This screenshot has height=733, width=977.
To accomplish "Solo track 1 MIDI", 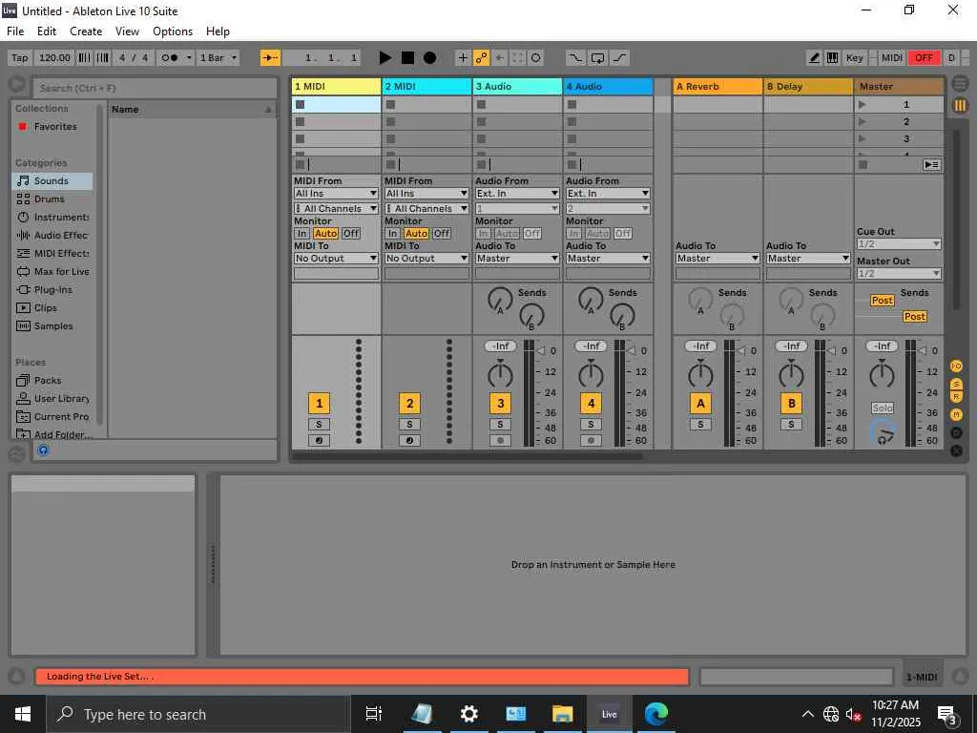I will coord(319,425).
